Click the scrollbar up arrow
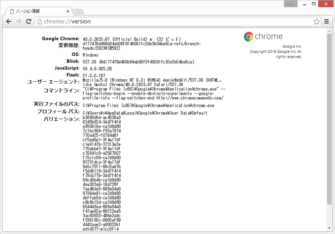The width and height of the screenshot is (335, 234). (329, 31)
